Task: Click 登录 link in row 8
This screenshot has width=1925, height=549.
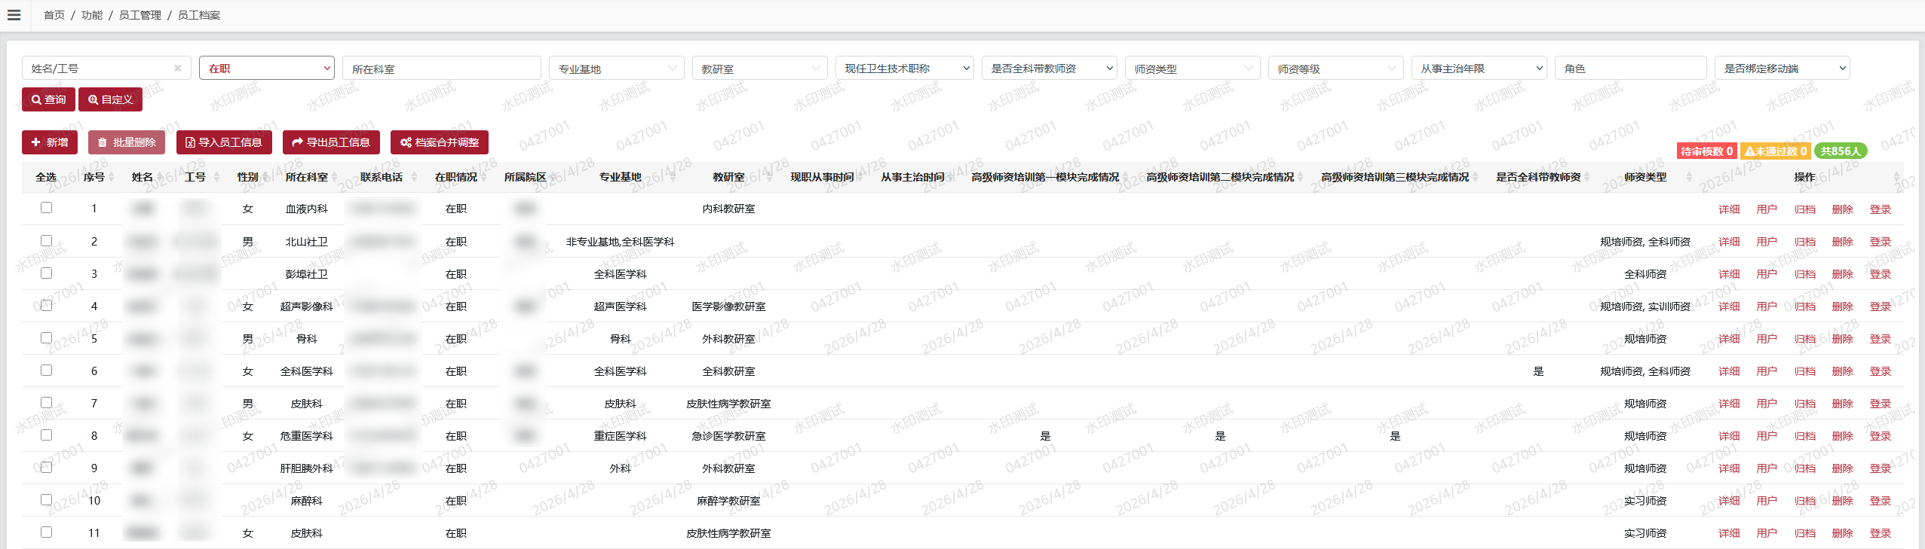Action: [x=1880, y=436]
